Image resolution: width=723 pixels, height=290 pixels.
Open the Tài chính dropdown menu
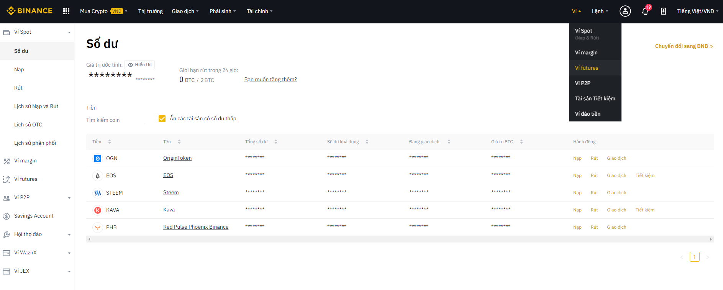coord(260,11)
